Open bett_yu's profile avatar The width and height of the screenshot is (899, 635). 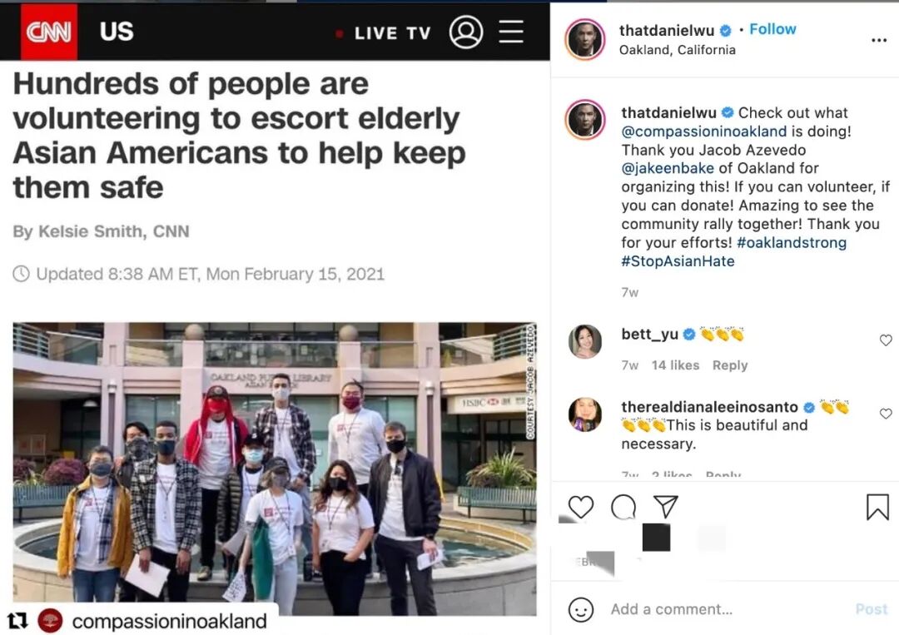pos(585,341)
